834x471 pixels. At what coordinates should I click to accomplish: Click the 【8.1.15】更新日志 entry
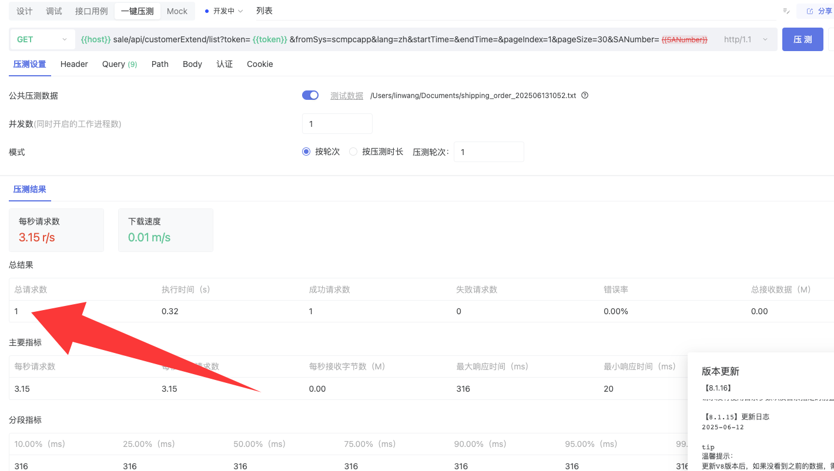(x=736, y=417)
